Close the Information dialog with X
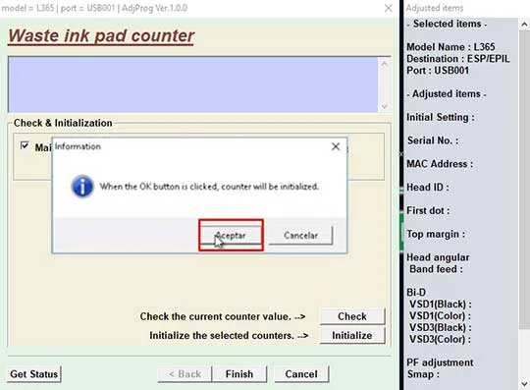This screenshot has width=530, height=390. pos(336,146)
